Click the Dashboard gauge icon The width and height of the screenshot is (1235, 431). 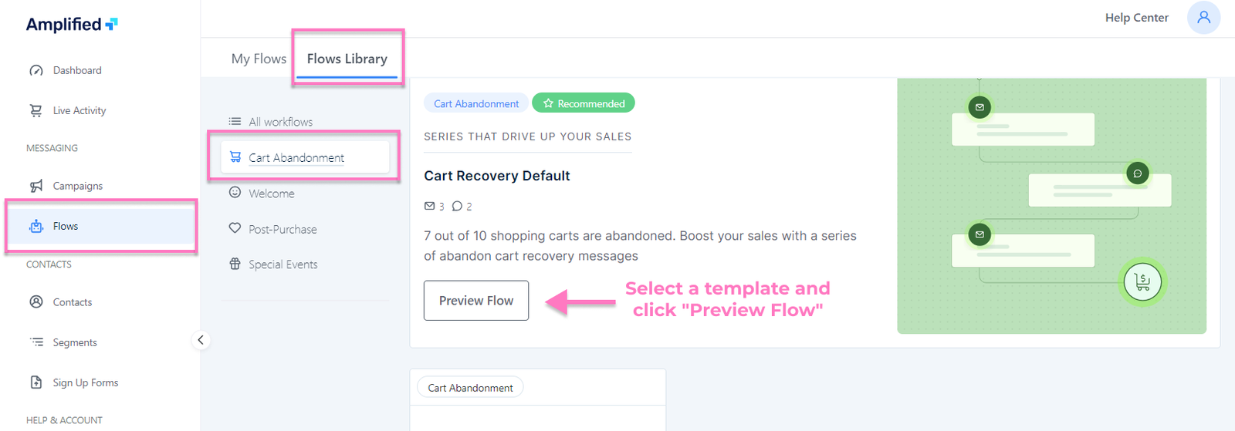36,70
